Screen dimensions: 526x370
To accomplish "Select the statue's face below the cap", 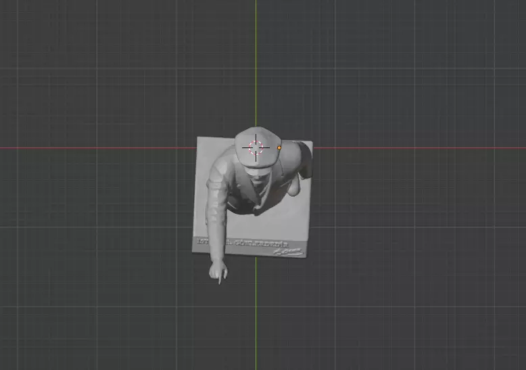I will [x=258, y=178].
